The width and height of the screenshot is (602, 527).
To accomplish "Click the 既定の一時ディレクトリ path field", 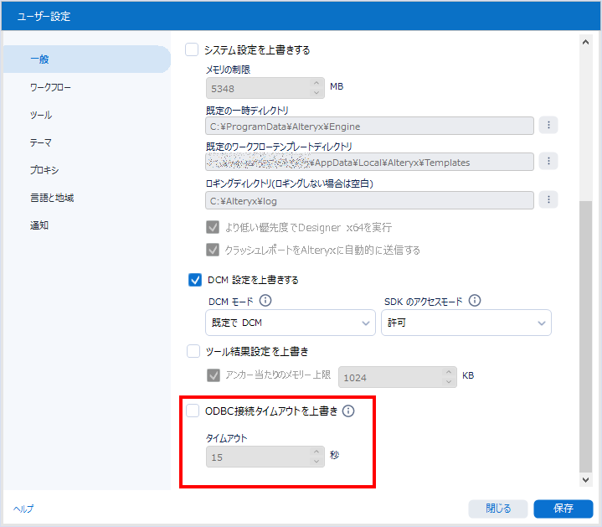I will point(369,126).
